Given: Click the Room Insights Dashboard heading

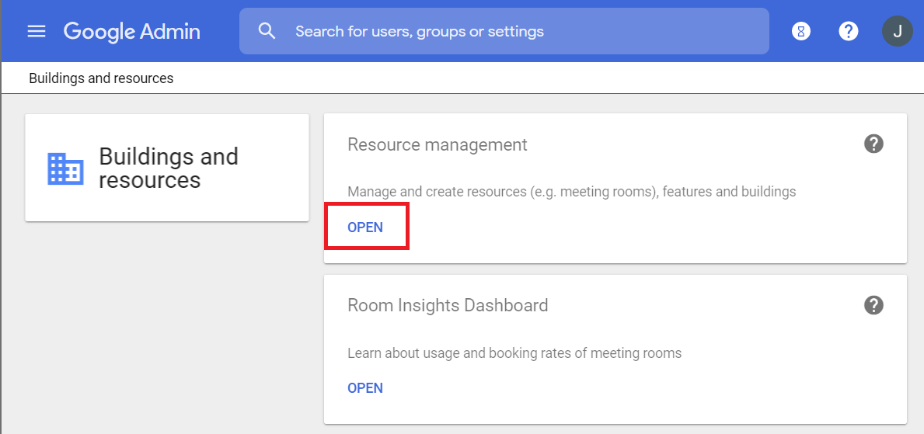Looking at the screenshot, I should tap(448, 306).
